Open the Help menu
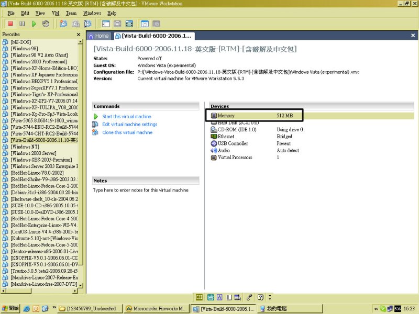419x314 pixels. point(112,13)
